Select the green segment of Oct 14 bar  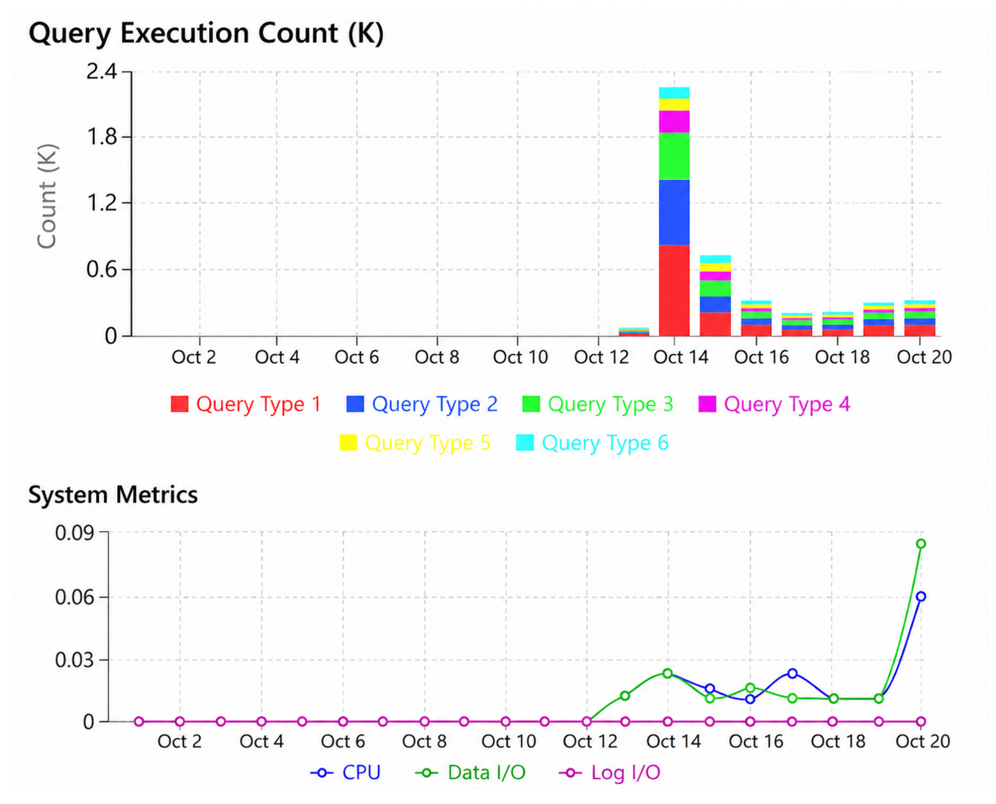pyautogui.click(x=674, y=156)
